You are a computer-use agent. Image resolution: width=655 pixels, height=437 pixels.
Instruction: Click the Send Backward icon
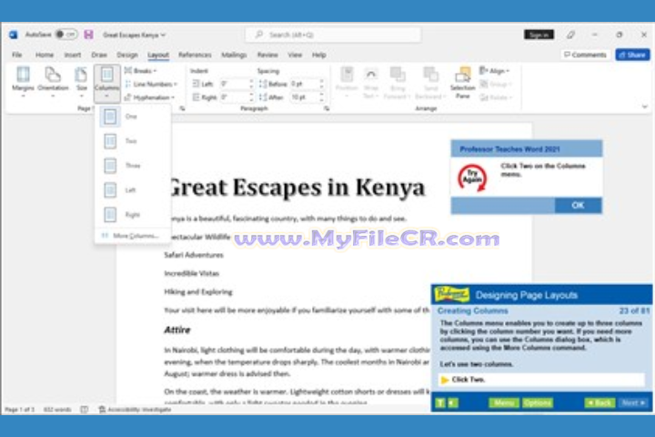click(x=430, y=83)
